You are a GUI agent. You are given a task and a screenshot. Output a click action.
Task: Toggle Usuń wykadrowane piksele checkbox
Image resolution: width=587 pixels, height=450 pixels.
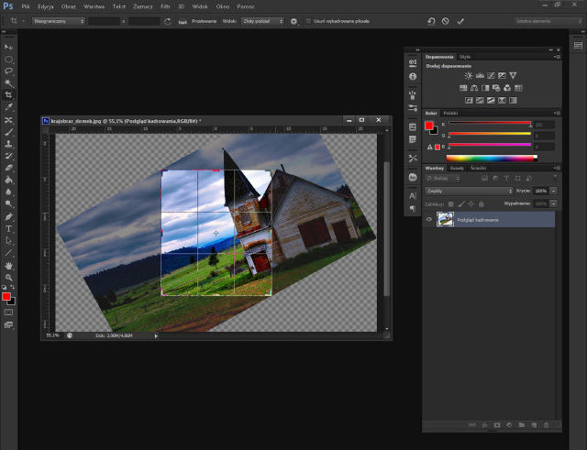pos(308,21)
